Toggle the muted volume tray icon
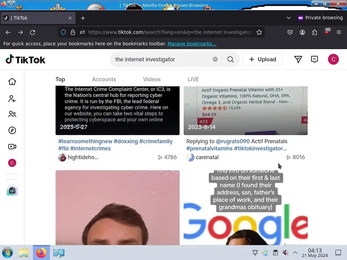 [x=285, y=253]
